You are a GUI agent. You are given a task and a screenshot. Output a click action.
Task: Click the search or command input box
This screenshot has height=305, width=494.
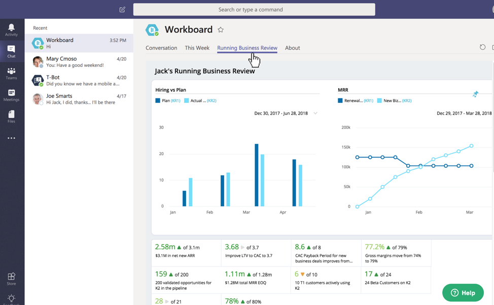[254, 10]
